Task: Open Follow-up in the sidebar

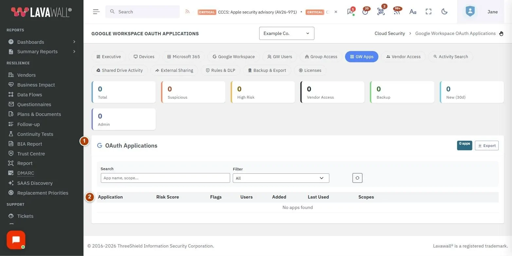Action: coord(28,124)
